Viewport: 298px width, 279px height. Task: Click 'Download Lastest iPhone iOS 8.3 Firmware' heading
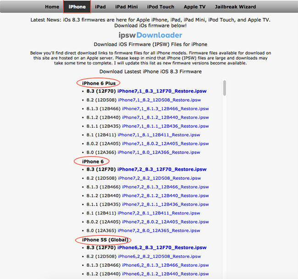click(x=150, y=72)
